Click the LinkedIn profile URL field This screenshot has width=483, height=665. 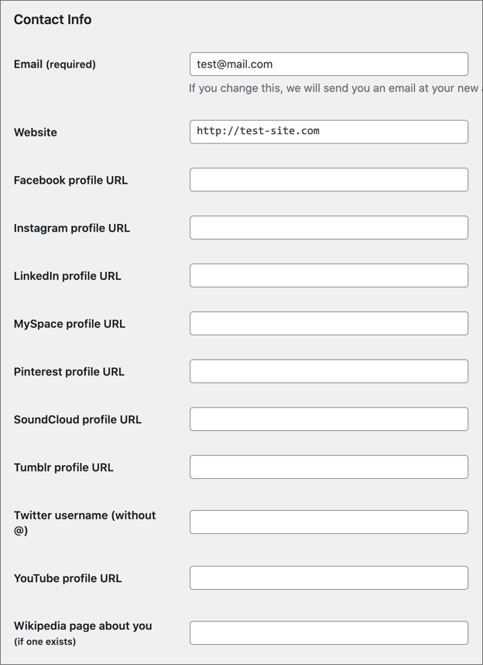pos(328,276)
